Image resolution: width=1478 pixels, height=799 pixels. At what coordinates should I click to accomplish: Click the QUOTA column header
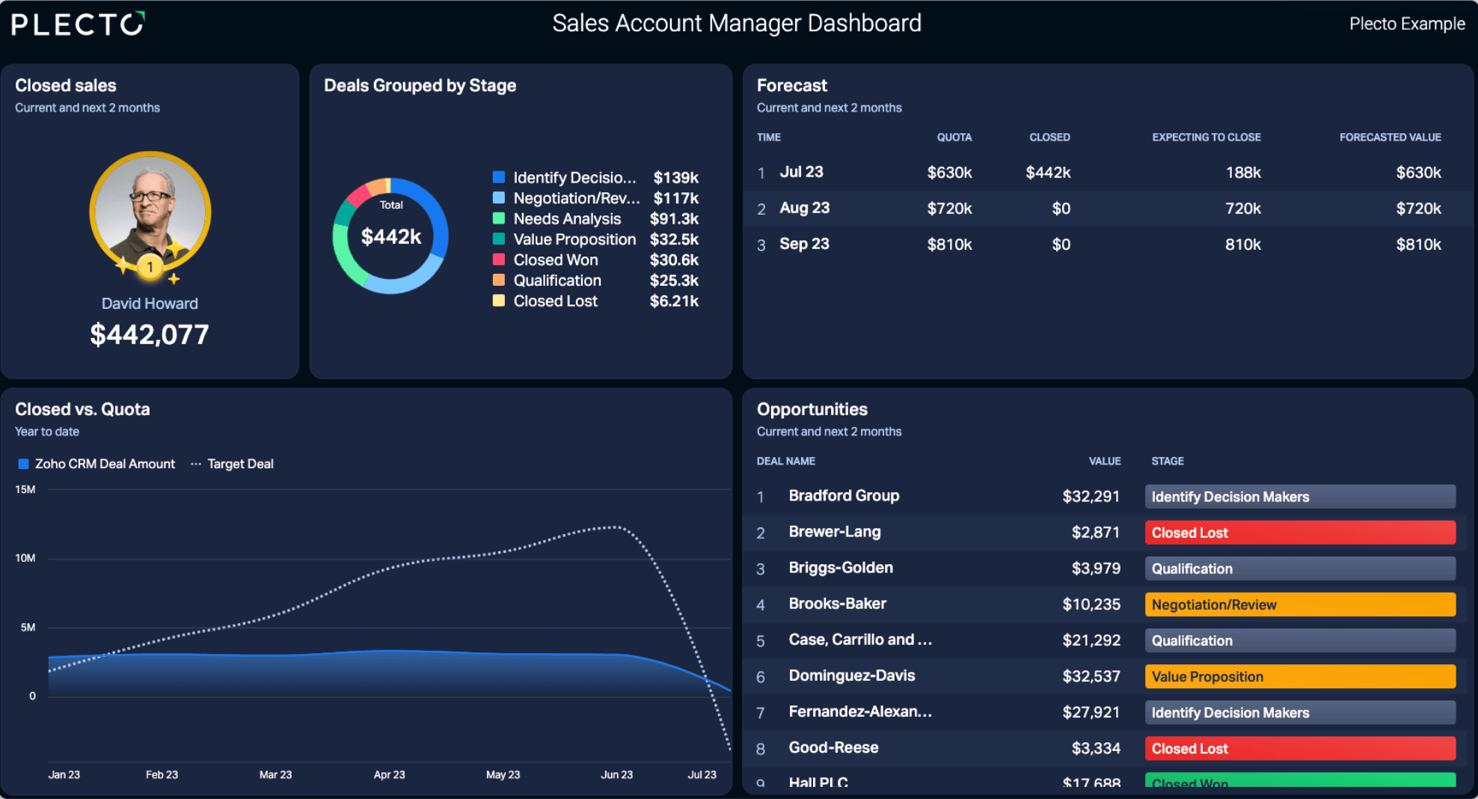(954, 137)
